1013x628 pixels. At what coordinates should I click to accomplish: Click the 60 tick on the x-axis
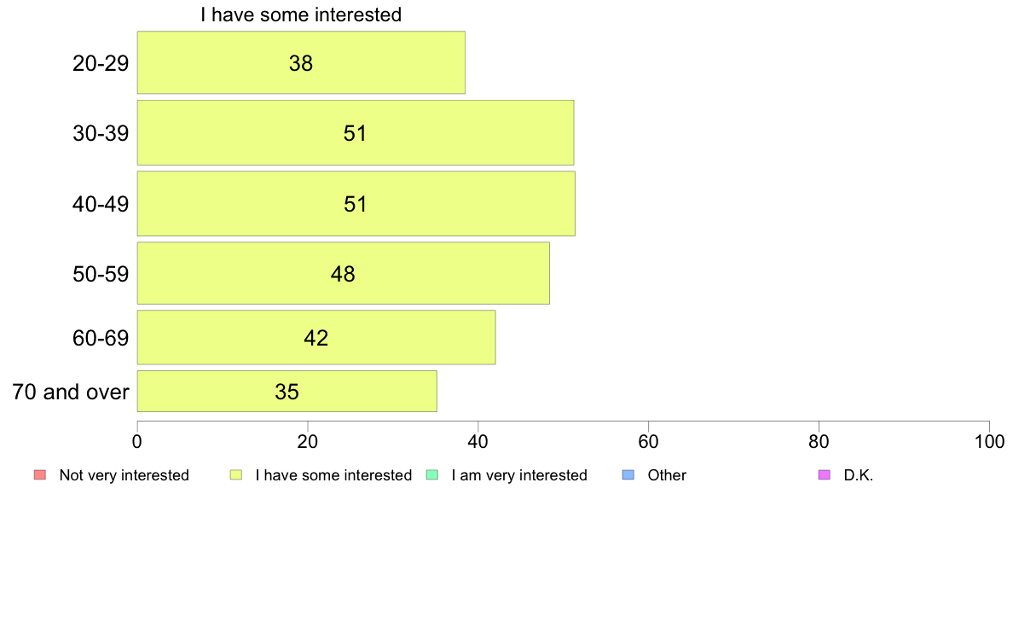[648, 442]
